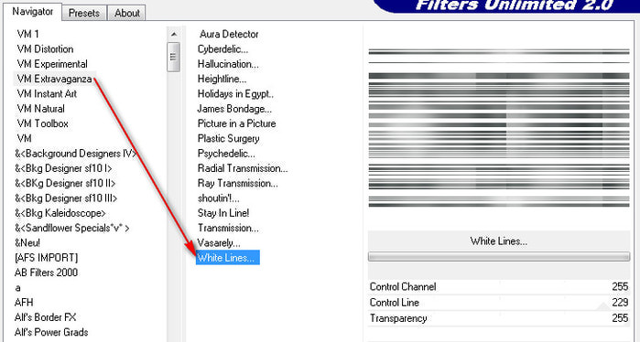Select Alf's Border FX category
The image size is (640, 342).
coord(45,317)
